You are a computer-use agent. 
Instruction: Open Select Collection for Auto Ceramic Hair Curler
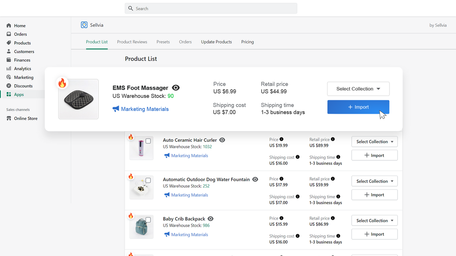coord(374,142)
